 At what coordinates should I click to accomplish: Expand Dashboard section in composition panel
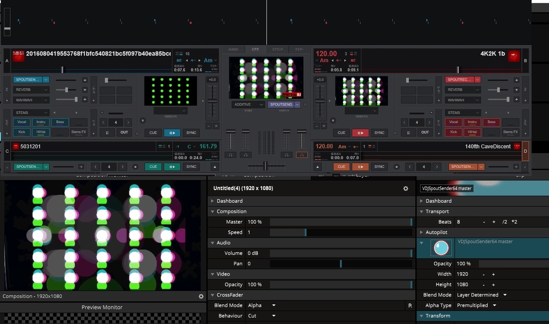[x=212, y=201]
